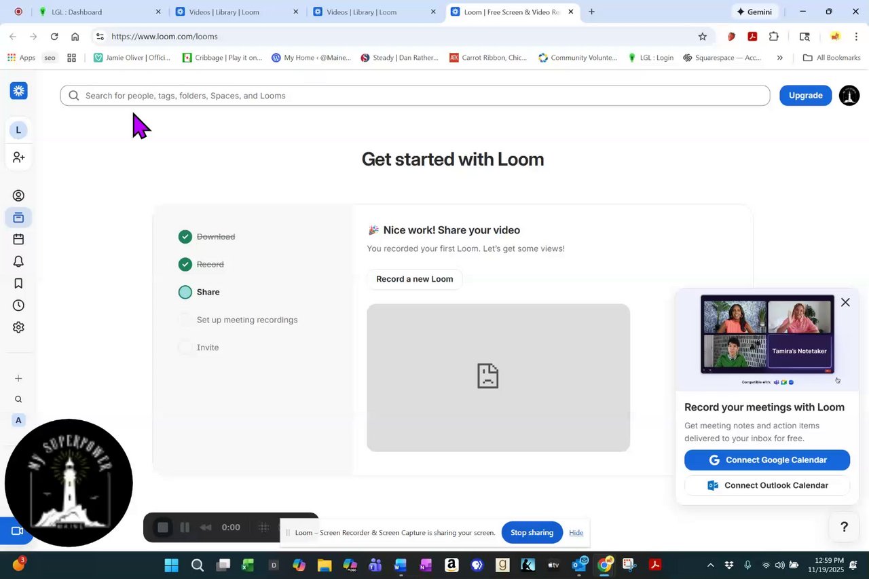The width and height of the screenshot is (869, 579).
Task: Open a new browser tab
Action: (x=591, y=12)
